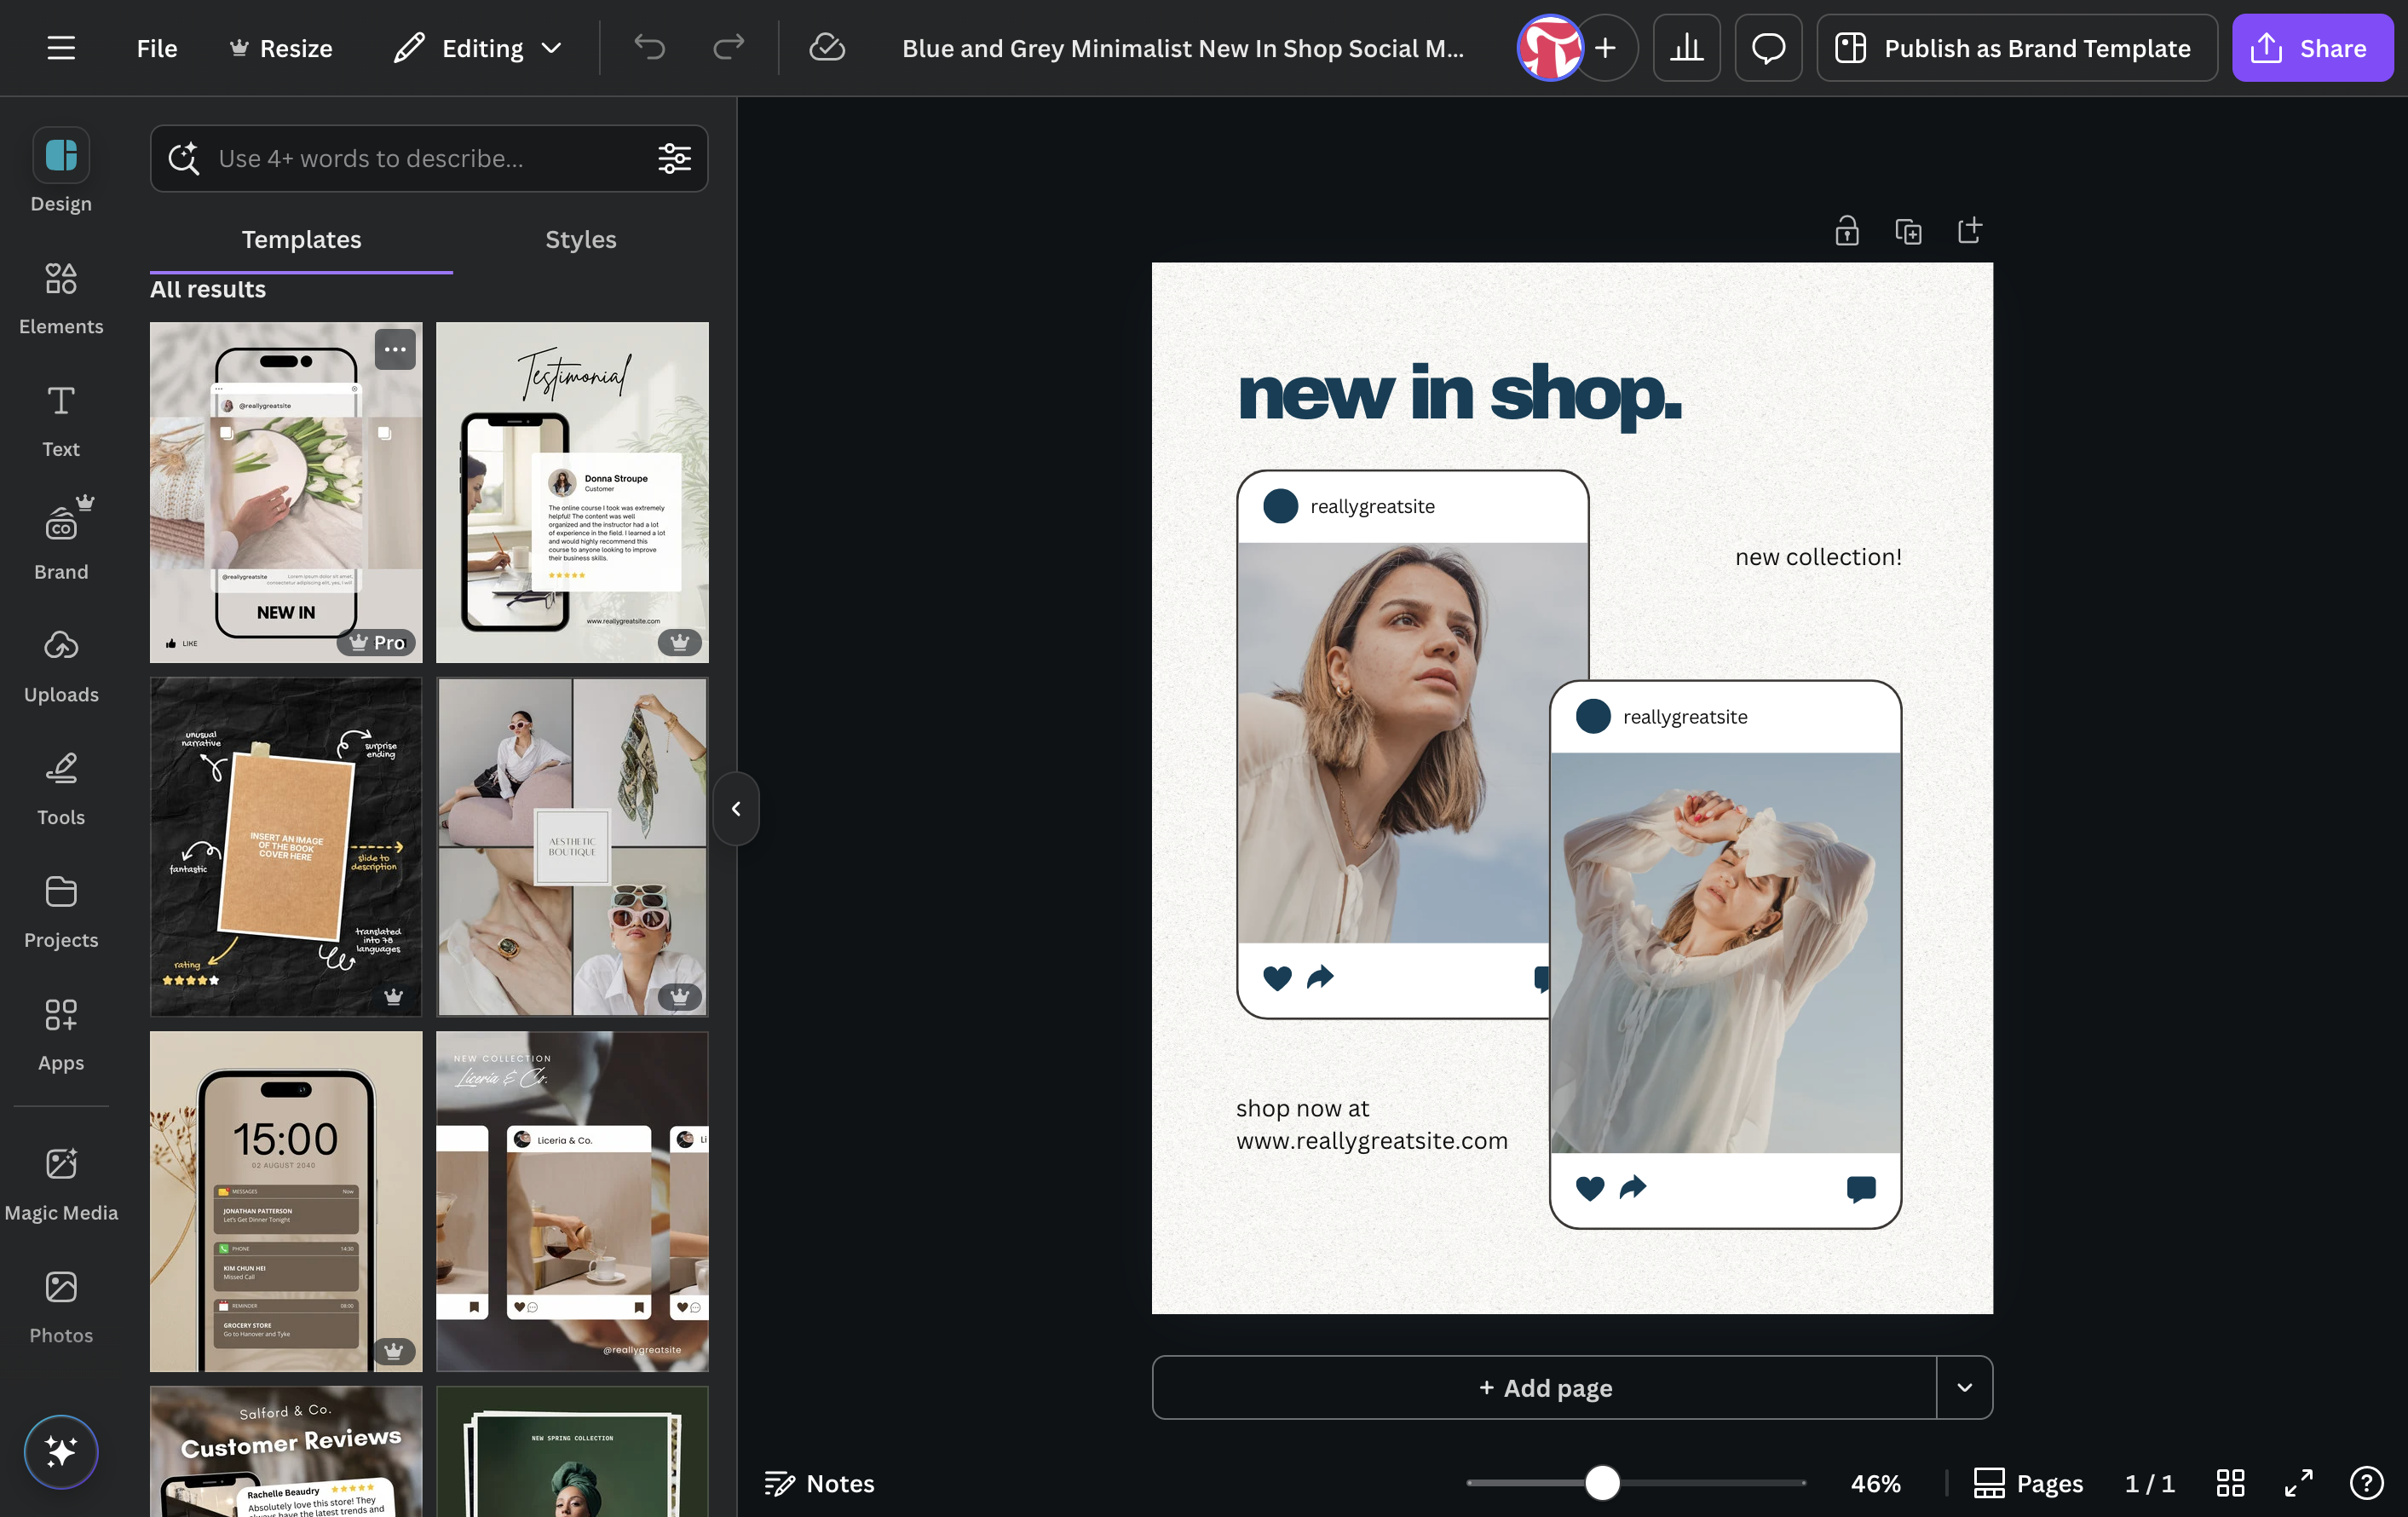Image resolution: width=2408 pixels, height=1517 pixels.
Task: Click the zoom slider handle
Action: click(x=1602, y=1483)
